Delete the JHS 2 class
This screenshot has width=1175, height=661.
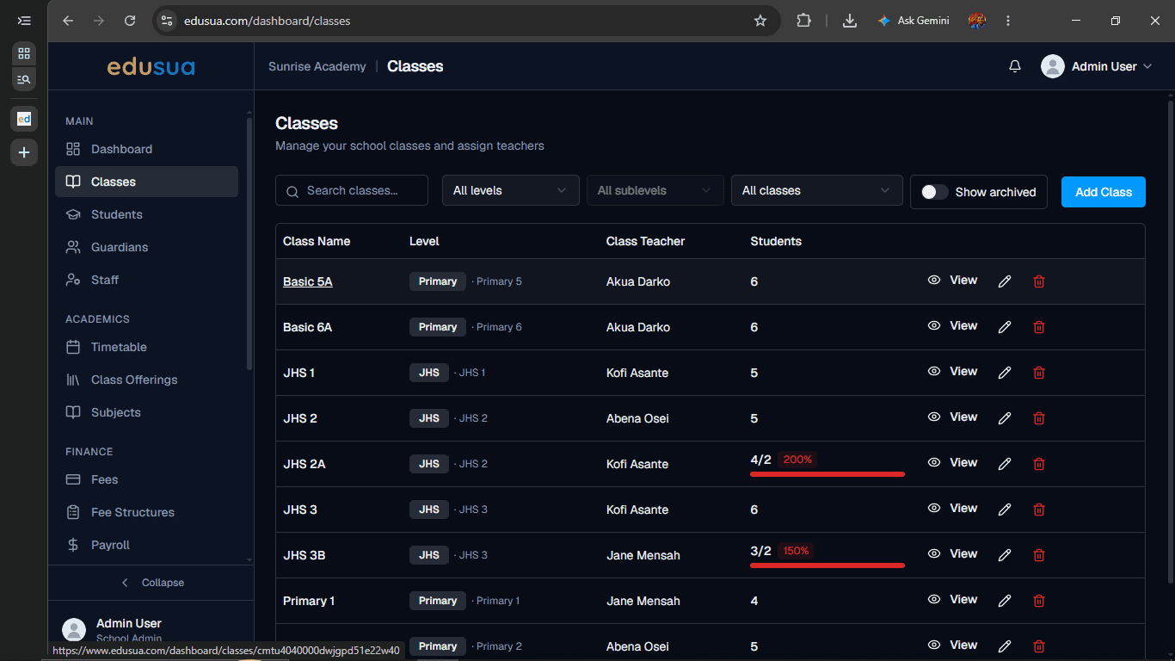[x=1038, y=418]
